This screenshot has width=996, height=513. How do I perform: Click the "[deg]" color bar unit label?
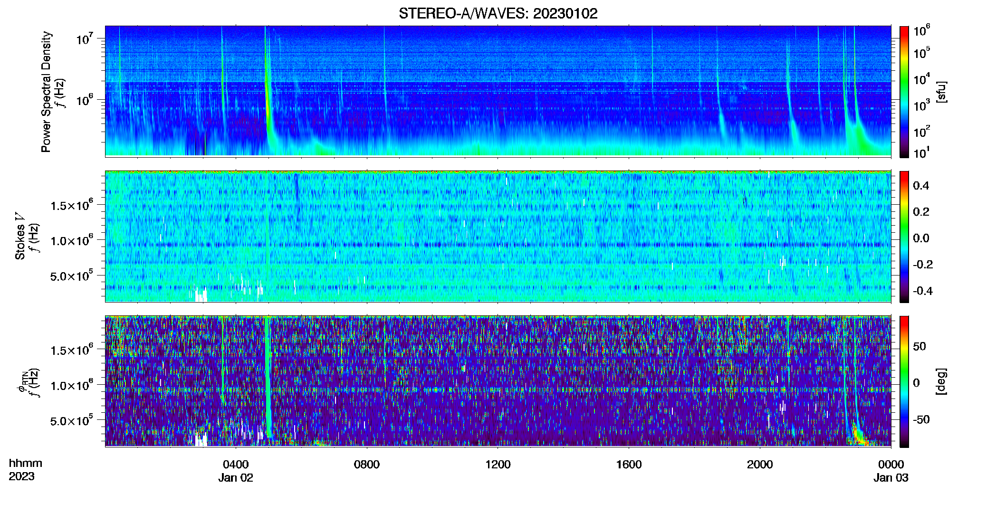click(941, 381)
